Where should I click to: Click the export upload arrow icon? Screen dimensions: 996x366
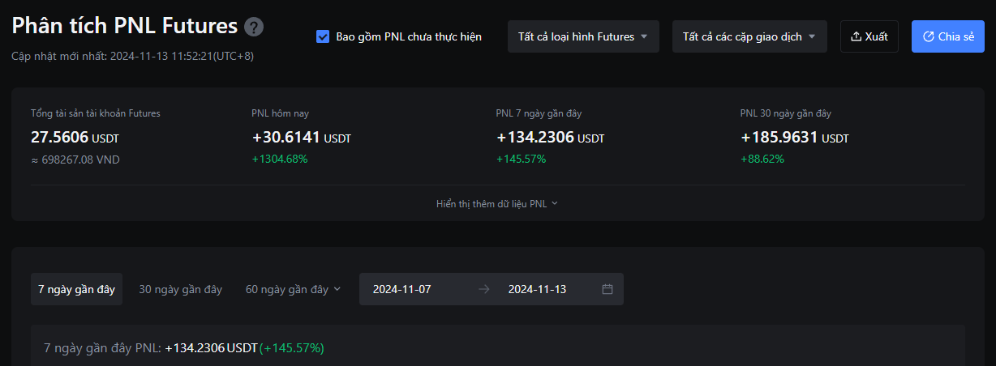(x=856, y=36)
